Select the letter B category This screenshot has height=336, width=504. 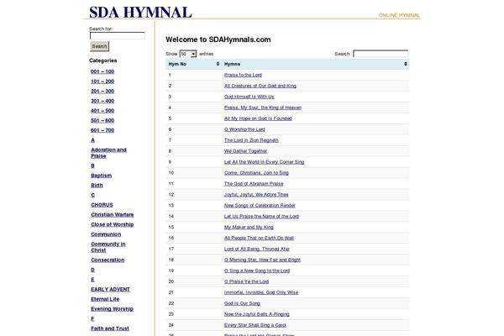tap(93, 166)
